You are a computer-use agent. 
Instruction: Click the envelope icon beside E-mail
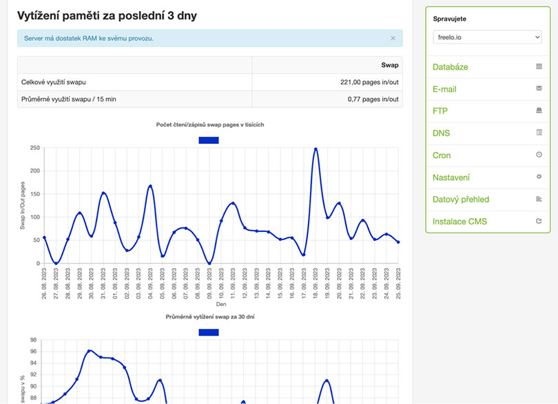point(539,89)
